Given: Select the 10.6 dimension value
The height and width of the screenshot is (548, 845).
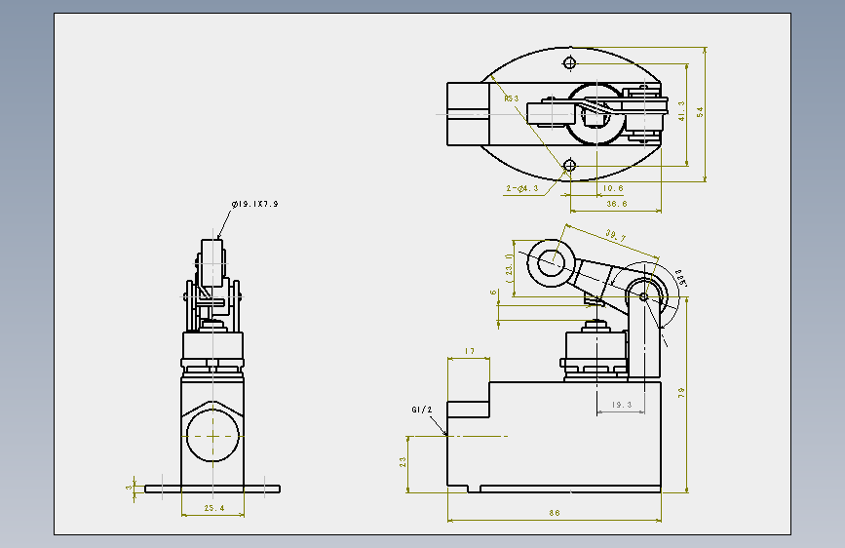Looking at the screenshot, I should pyautogui.click(x=613, y=188).
